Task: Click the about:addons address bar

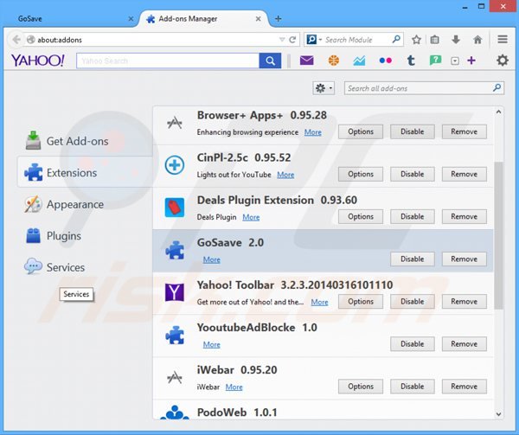Action: pos(156,40)
